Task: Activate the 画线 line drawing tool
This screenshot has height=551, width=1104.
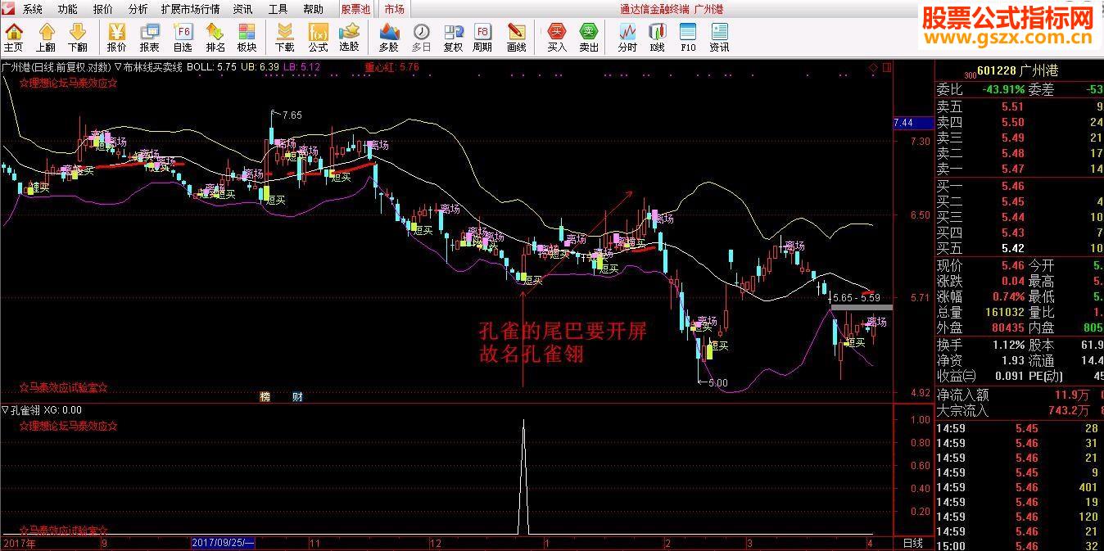Action: point(517,38)
